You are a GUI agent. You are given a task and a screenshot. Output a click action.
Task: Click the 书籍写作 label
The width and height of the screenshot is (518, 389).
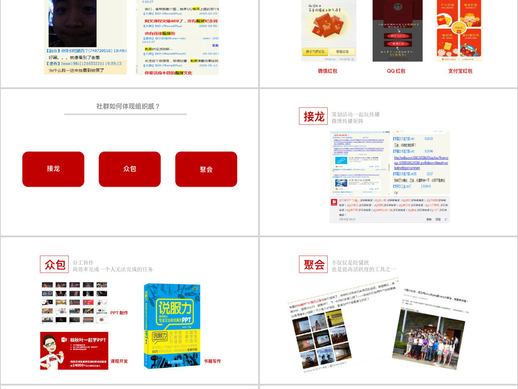point(212,361)
